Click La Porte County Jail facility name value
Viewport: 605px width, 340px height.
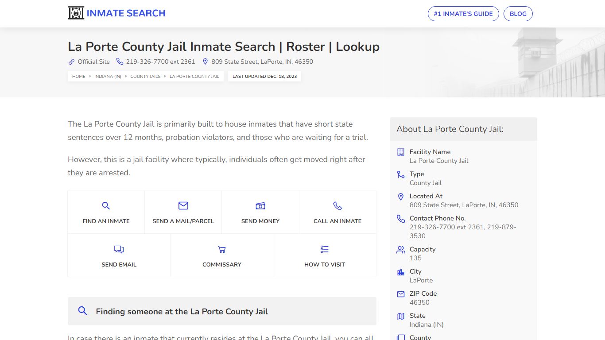coord(439,161)
